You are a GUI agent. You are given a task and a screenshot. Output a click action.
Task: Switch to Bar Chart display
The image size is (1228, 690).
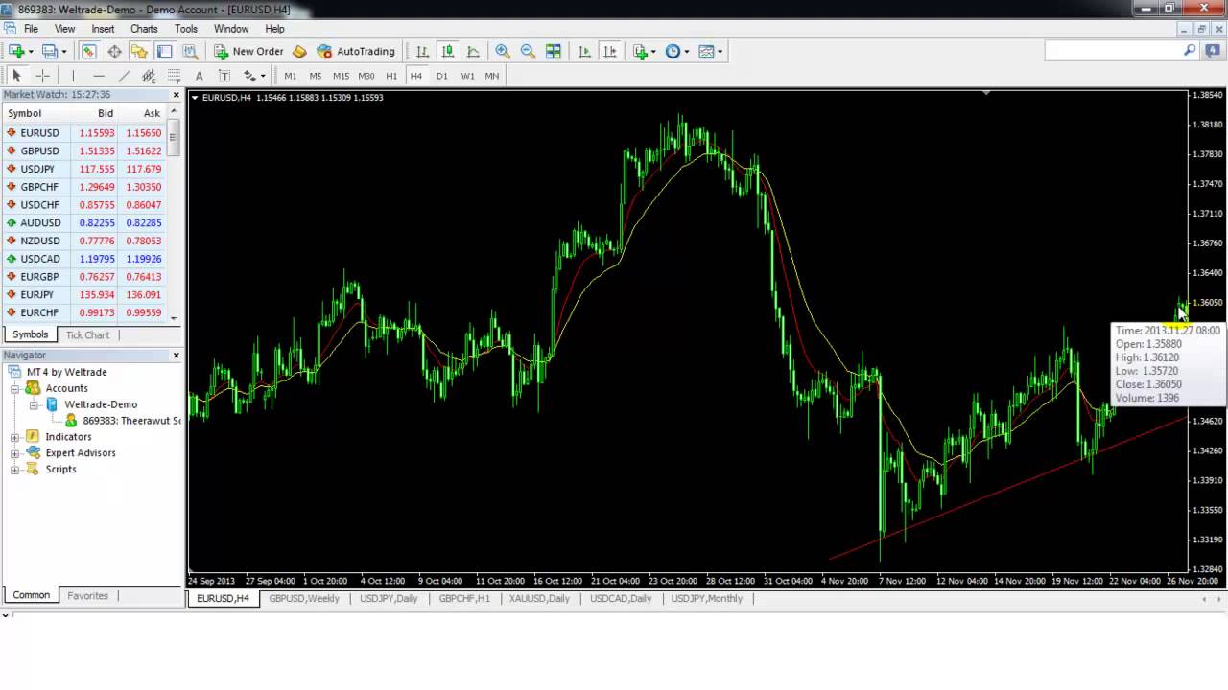point(422,51)
